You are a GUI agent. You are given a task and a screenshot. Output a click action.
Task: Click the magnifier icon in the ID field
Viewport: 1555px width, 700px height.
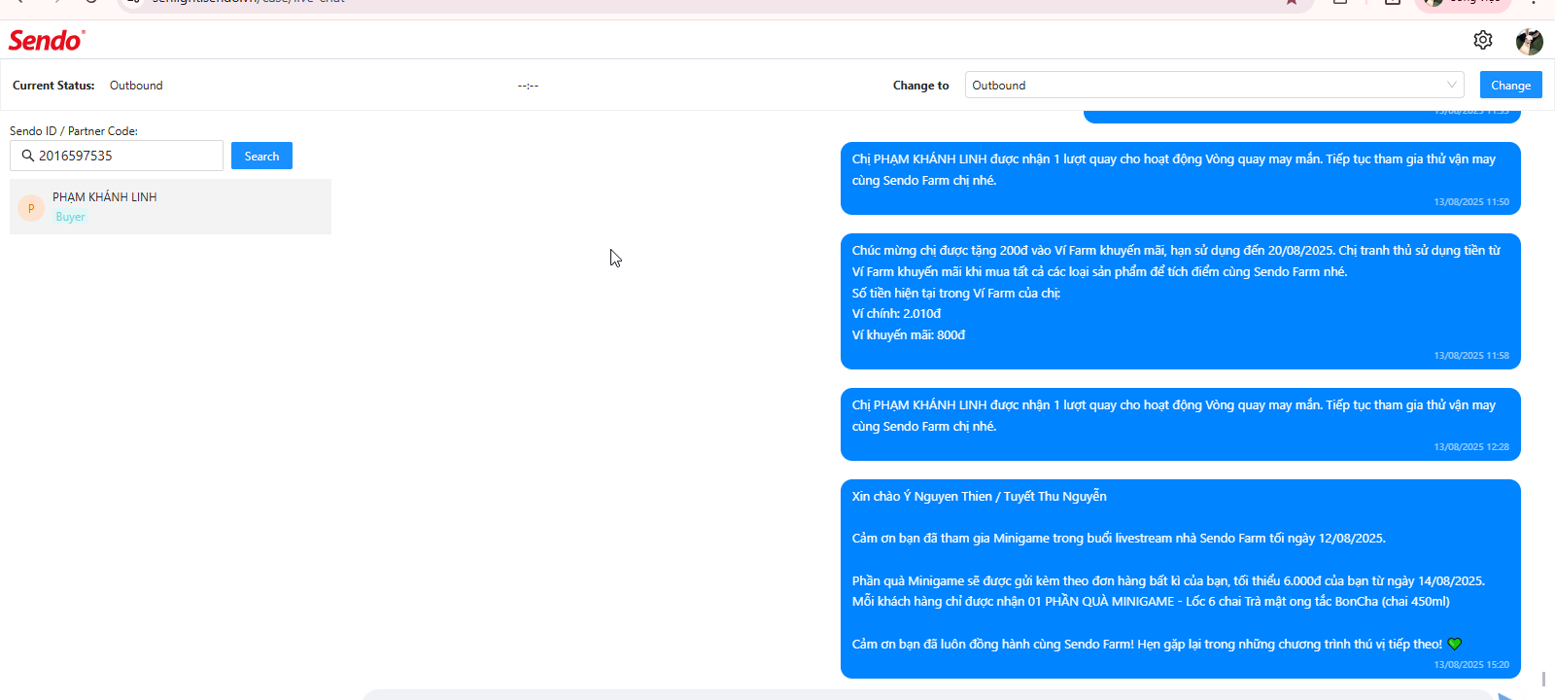pos(27,156)
